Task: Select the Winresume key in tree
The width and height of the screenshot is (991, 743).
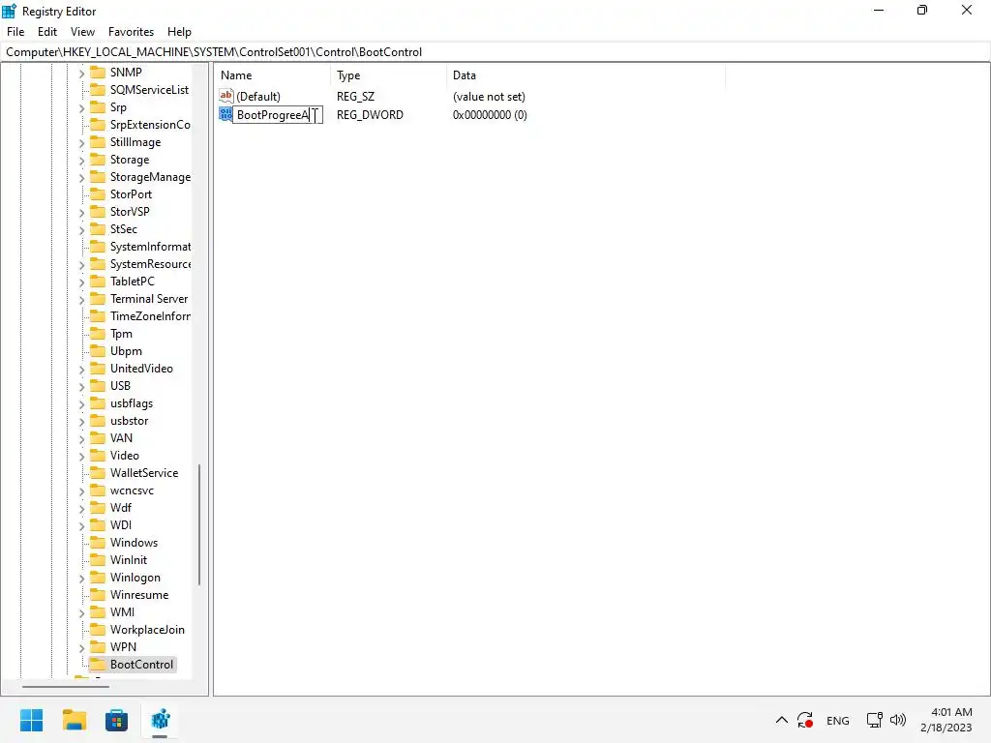Action: [x=139, y=595]
